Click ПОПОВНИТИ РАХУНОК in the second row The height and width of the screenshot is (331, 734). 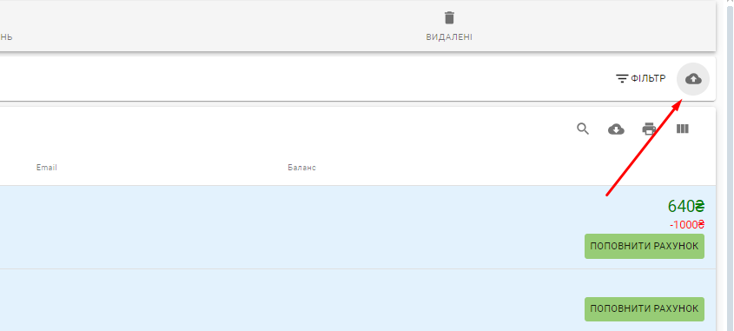pos(645,309)
